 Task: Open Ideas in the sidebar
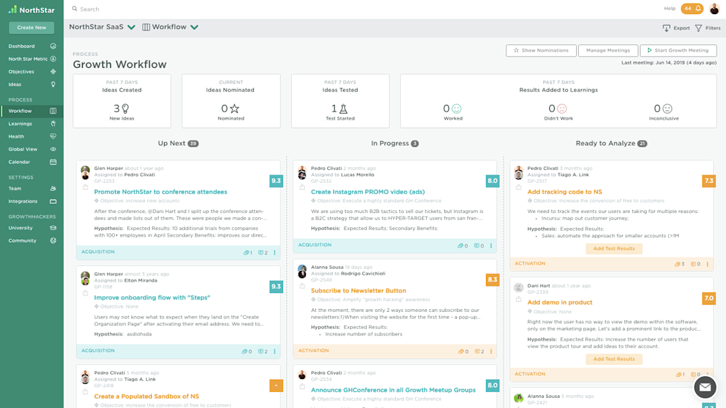point(32,84)
